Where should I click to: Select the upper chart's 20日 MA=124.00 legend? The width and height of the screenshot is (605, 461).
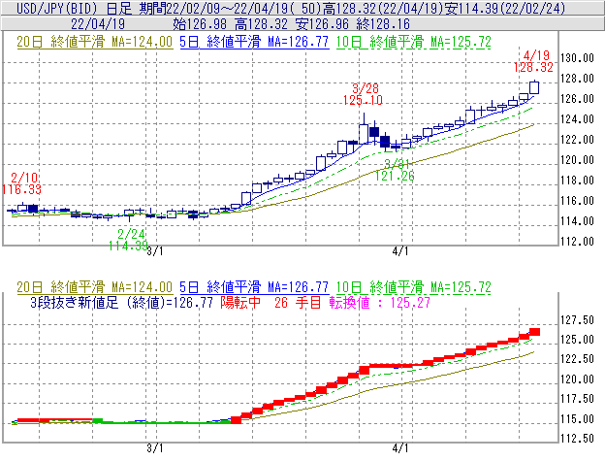point(95,42)
